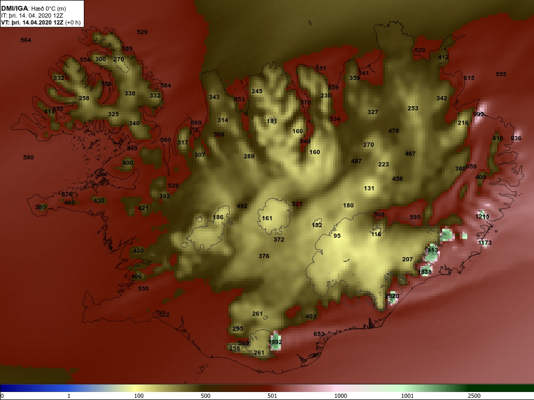
Task: Click the map value 580 over the western sea
Action: click(28, 157)
